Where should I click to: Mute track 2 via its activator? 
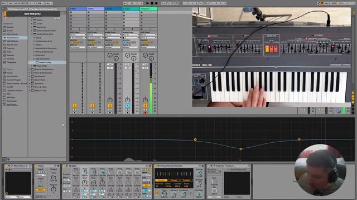click(92, 106)
